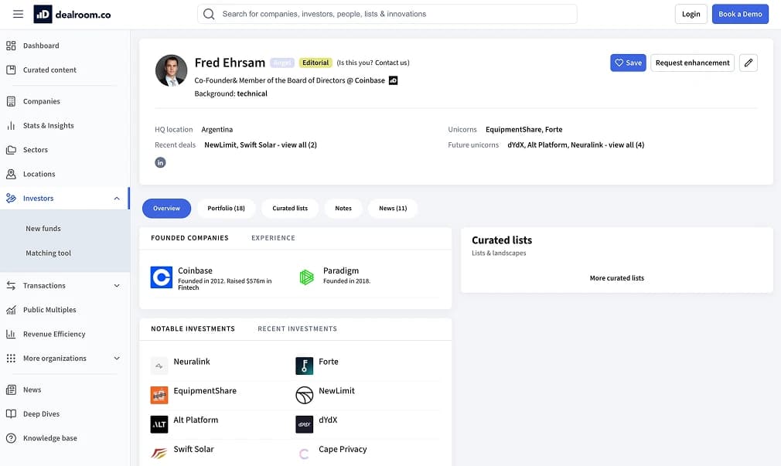
Task: Click the Coinbase company logo
Action: click(162, 277)
